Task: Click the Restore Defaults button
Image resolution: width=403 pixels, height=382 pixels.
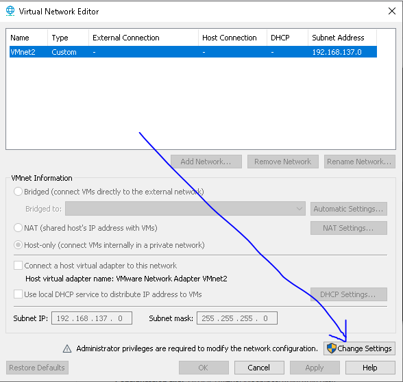Action: coord(37,368)
